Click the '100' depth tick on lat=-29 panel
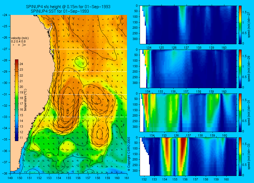The image size is (254, 183). pos(135,61)
